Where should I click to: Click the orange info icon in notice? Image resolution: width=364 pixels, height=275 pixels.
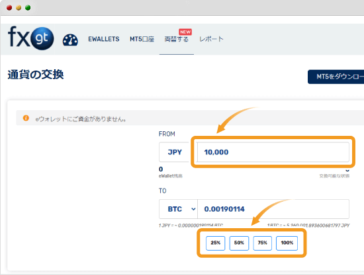[26, 118]
